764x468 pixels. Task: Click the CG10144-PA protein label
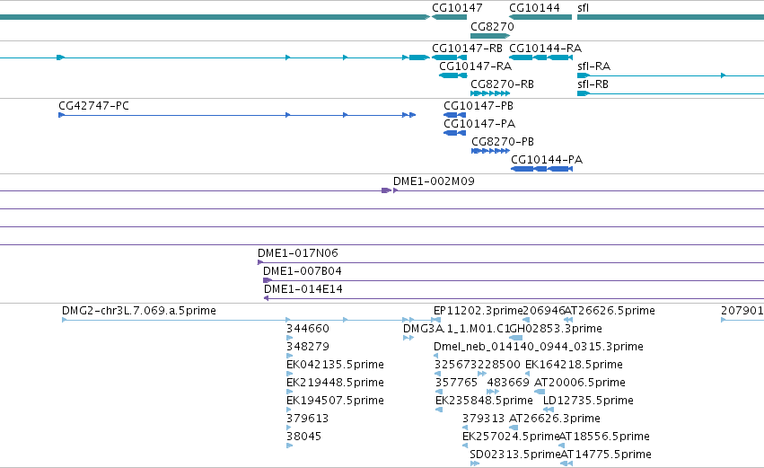[x=547, y=160]
